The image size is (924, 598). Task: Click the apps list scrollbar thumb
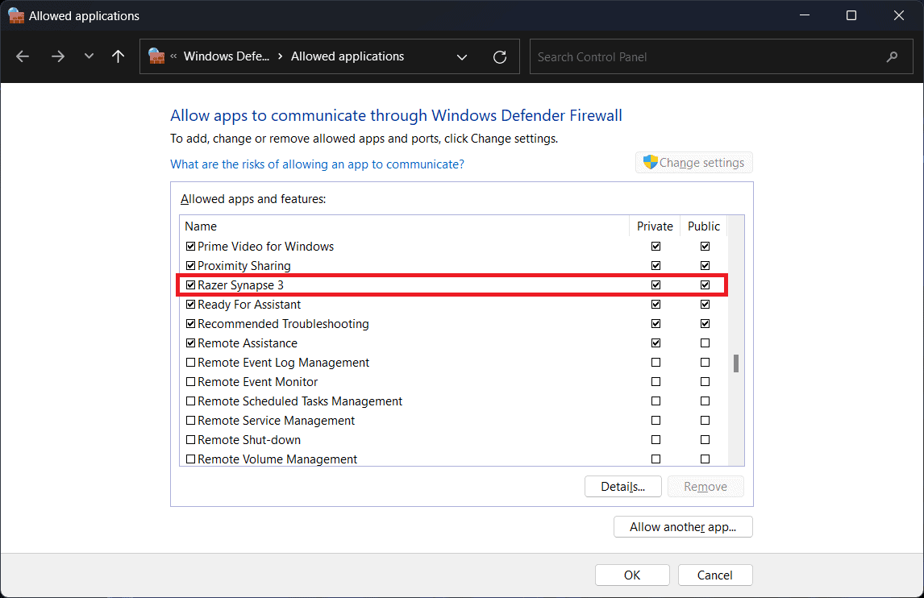(x=736, y=363)
